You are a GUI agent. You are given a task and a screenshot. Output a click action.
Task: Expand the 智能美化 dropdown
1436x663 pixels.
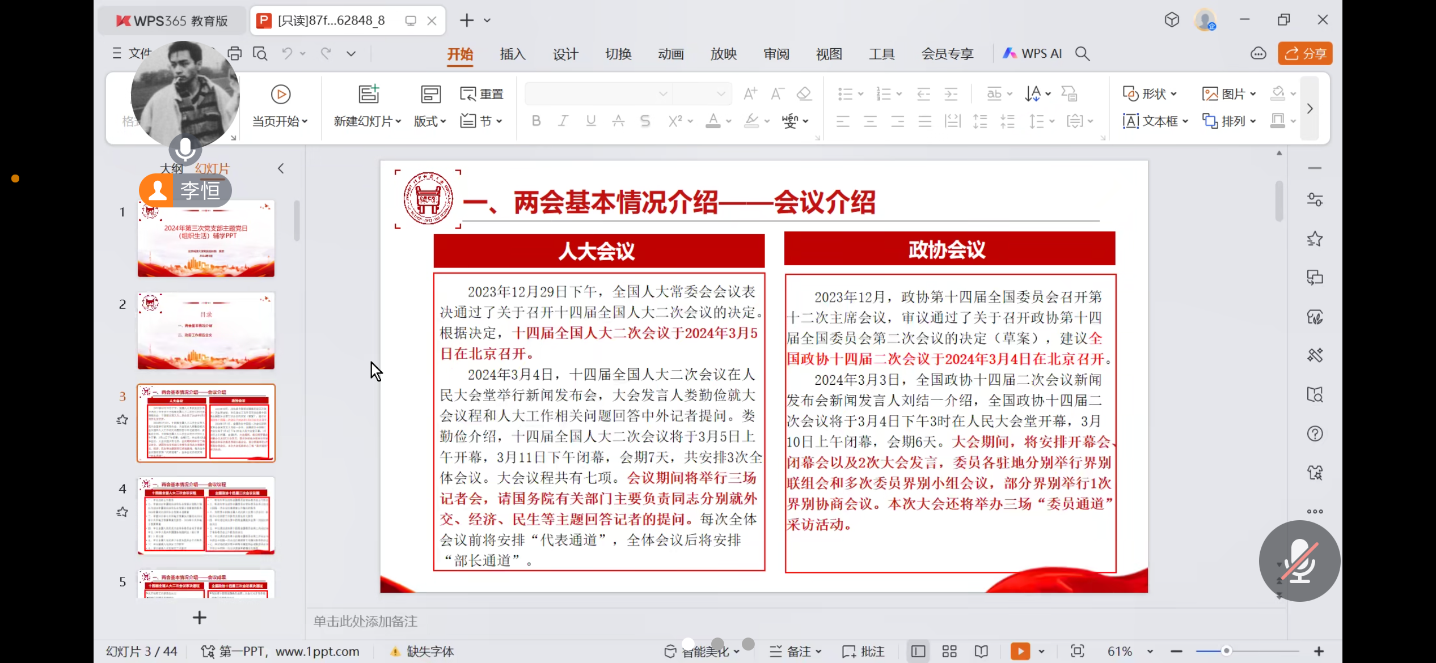click(737, 651)
